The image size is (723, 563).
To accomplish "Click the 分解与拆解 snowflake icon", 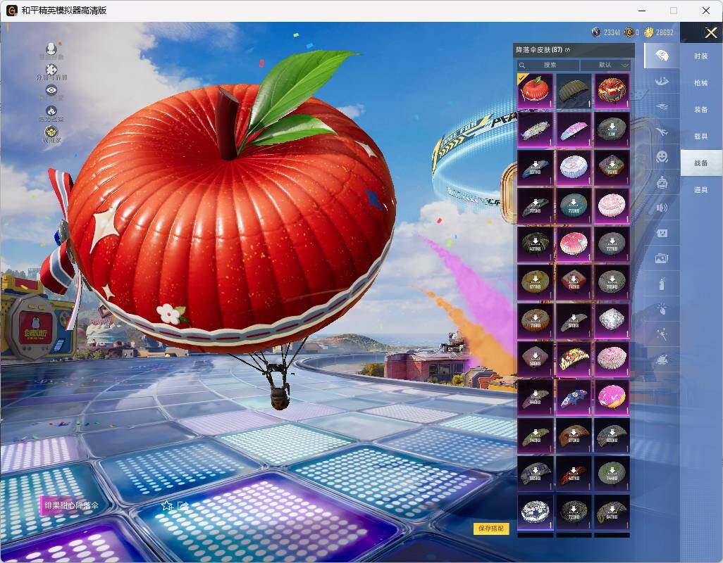I will (51, 69).
